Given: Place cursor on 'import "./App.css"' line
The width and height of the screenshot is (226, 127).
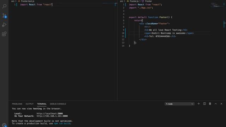Looking at the screenshot, I should (141, 8).
